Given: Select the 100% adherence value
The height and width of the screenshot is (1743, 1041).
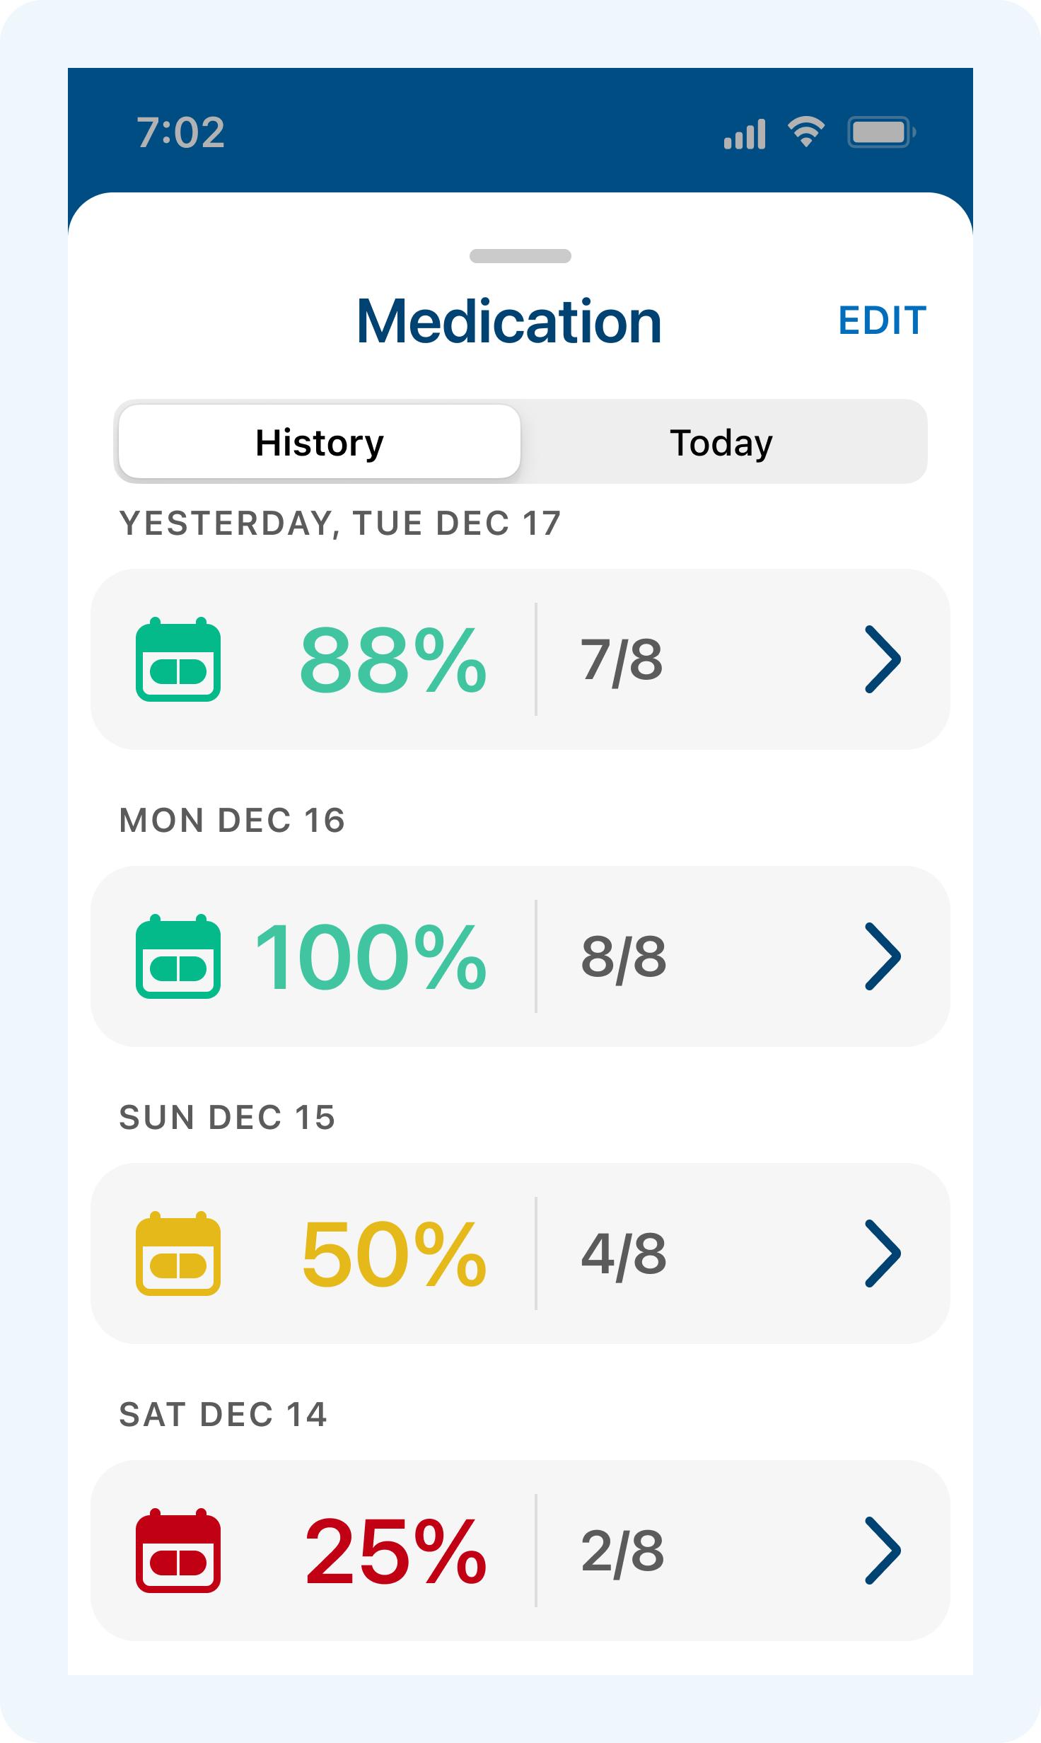Looking at the screenshot, I should [371, 958].
